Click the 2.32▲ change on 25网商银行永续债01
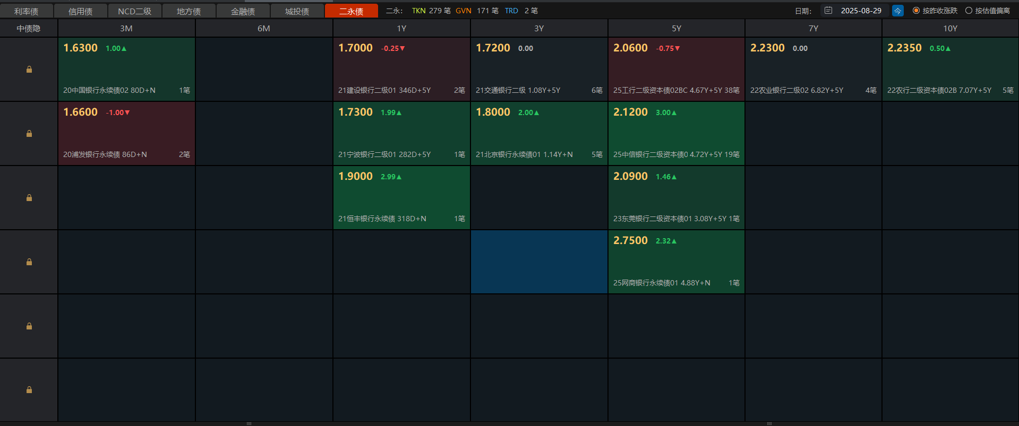The height and width of the screenshot is (426, 1019). point(666,241)
